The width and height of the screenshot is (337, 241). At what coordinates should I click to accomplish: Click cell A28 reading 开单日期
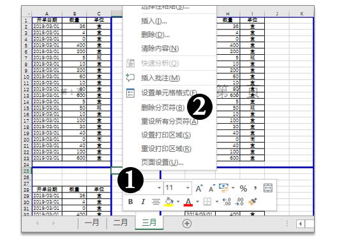pyautogui.click(x=47, y=189)
